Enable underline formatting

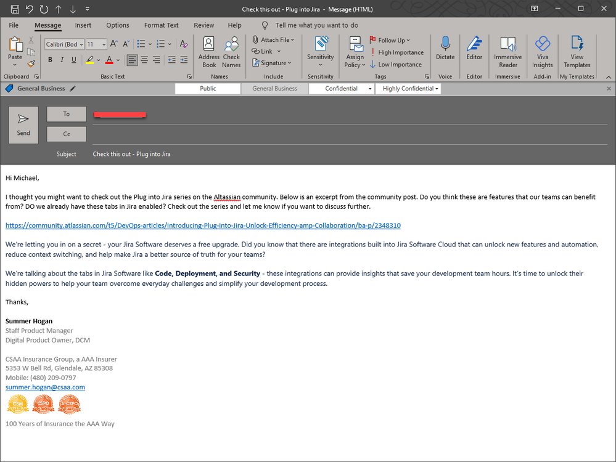pyautogui.click(x=73, y=60)
